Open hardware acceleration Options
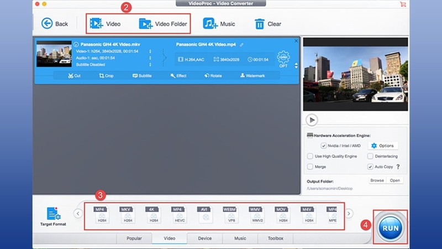This screenshot has height=249, width=442. click(x=383, y=146)
